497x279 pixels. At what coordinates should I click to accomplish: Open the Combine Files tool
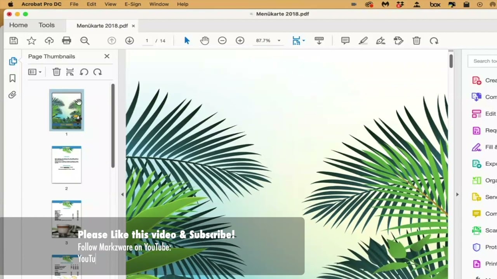pos(484,97)
